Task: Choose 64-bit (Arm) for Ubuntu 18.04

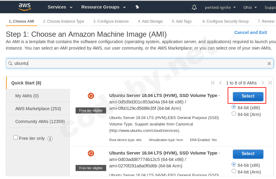Action: [x=234, y=114]
